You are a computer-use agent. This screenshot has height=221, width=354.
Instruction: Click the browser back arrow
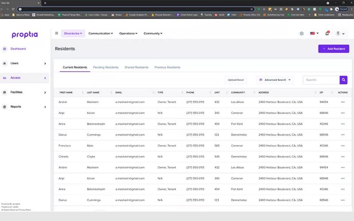tap(2, 9)
